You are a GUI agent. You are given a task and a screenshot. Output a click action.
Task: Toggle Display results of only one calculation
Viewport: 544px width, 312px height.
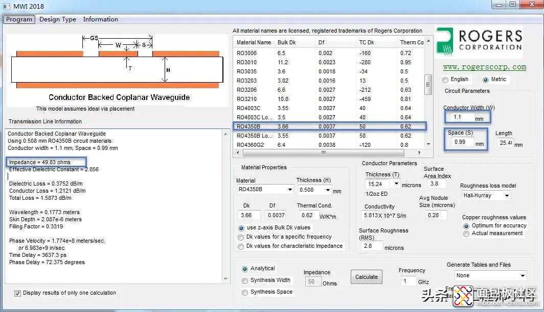pyautogui.click(x=17, y=293)
